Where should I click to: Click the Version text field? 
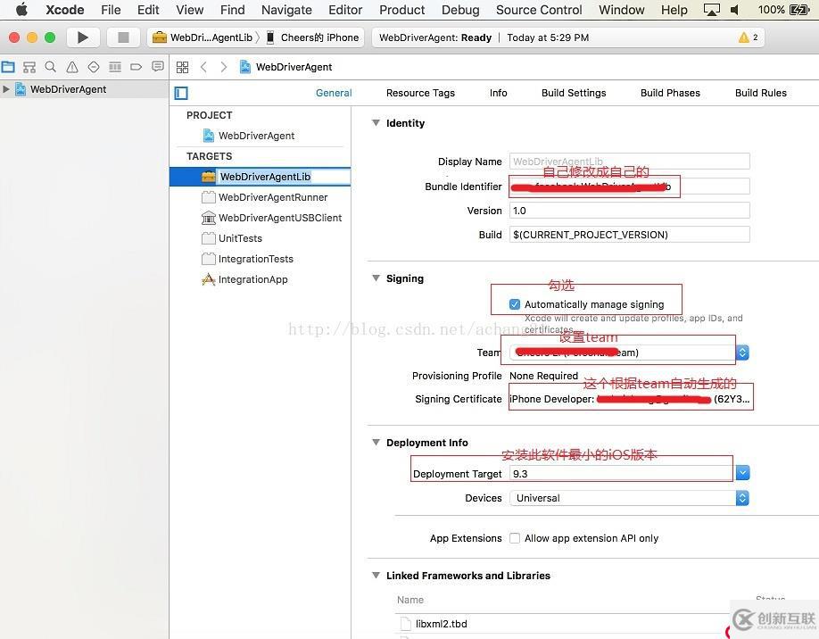[629, 211]
